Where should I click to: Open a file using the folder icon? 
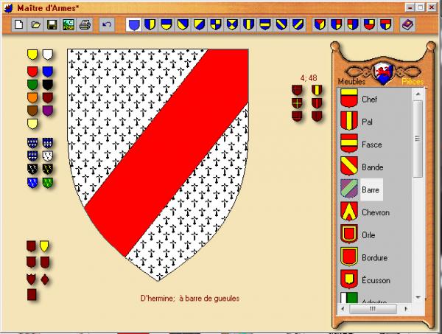coord(35,24)
